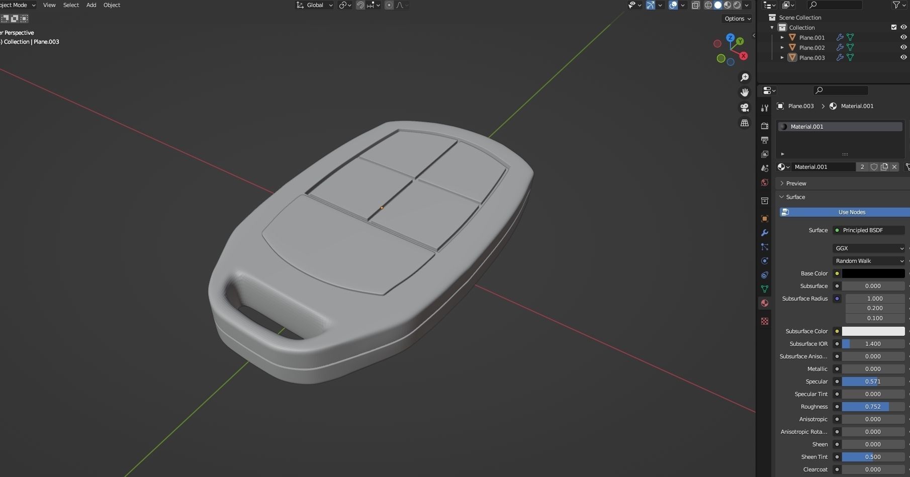Open the Options dropdown in viewport
The image size is (910, 477).
coord(738,19)
